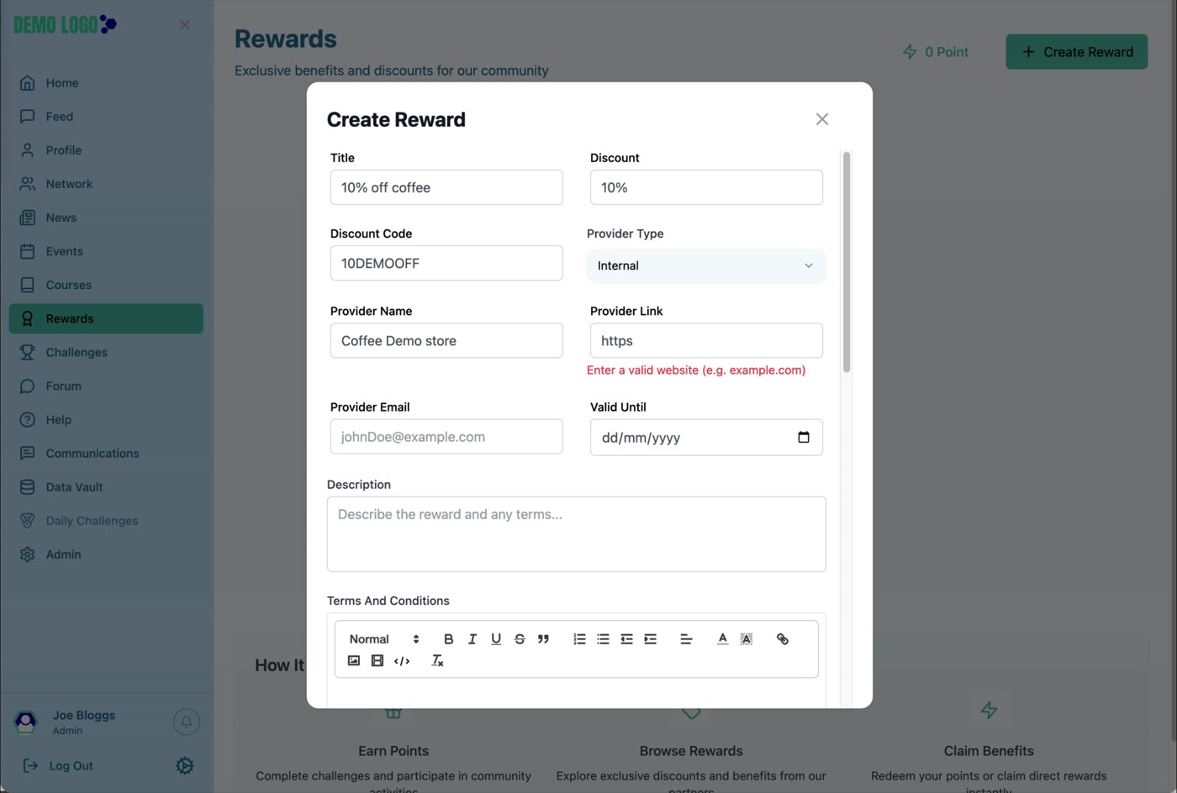Open Feed in the sidebar
This screenshot has width=1177, height=793.
click(106, 117)
